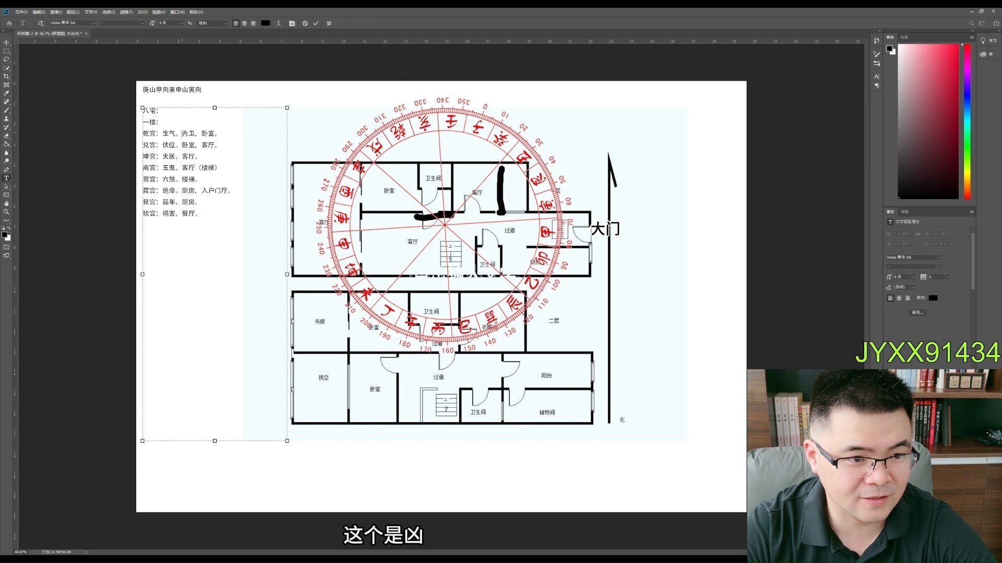
Task: Select the Brush tool
Action: click(x=6, y=111)
